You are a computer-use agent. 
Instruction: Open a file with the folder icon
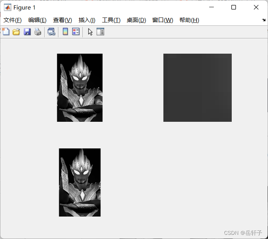tap(16, 32)
